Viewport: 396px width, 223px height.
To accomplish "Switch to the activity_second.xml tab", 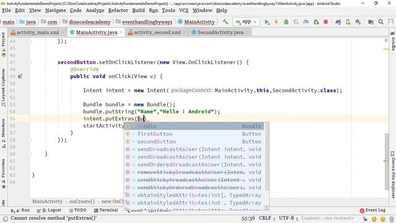I will pyautogui.click(x=157, y=32).
